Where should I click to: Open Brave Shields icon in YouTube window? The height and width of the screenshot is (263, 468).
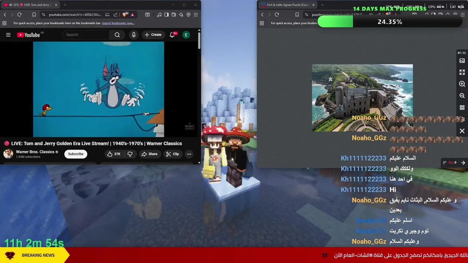click(x=125, y=15)
